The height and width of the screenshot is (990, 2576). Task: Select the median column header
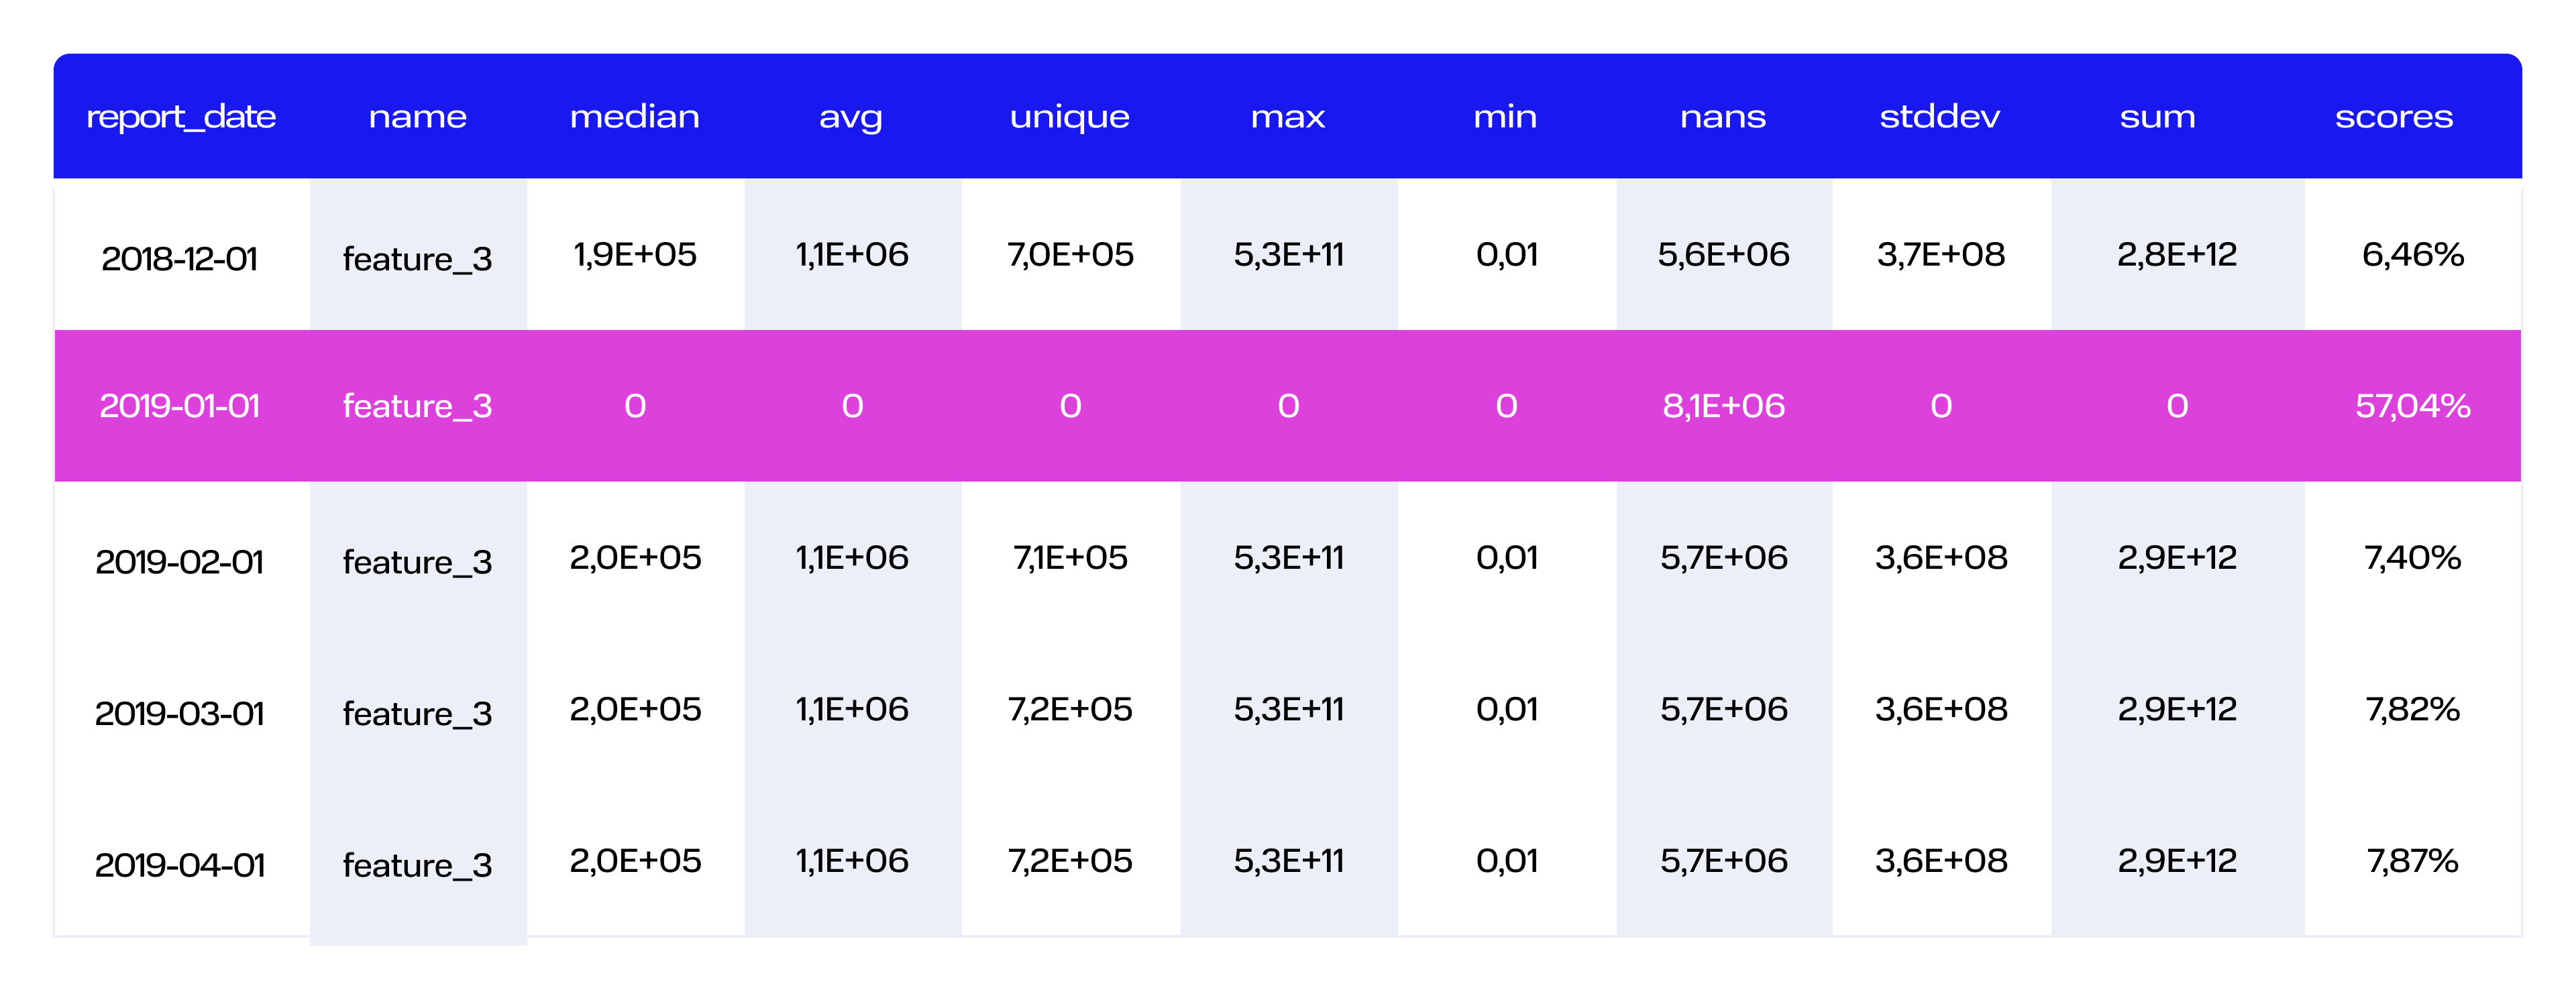[635, 117]
